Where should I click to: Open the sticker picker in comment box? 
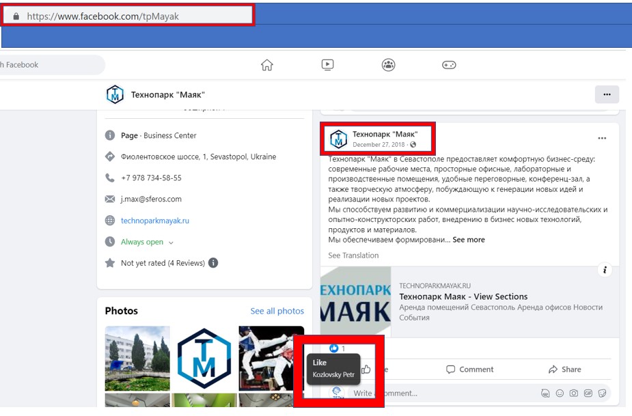click(x=602, y=393)
